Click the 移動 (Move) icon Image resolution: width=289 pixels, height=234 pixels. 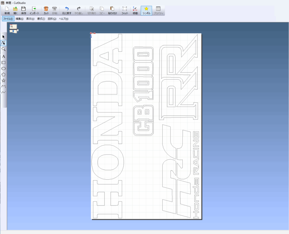[135, 10]
